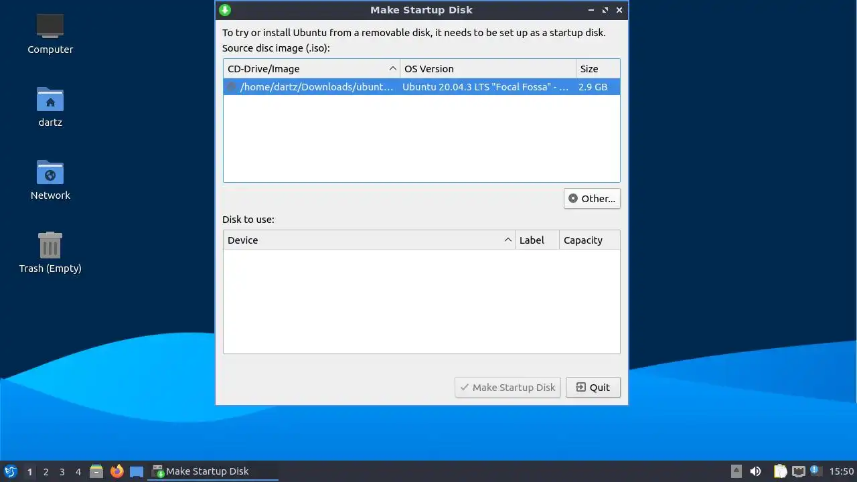Click inside the empty Disk to use list
This screenshot has height=482, width=857.
click(x=422, y=301)
